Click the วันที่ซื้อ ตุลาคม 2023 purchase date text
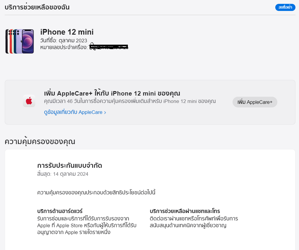Screen dimensions: 299x250 point(63,41)
